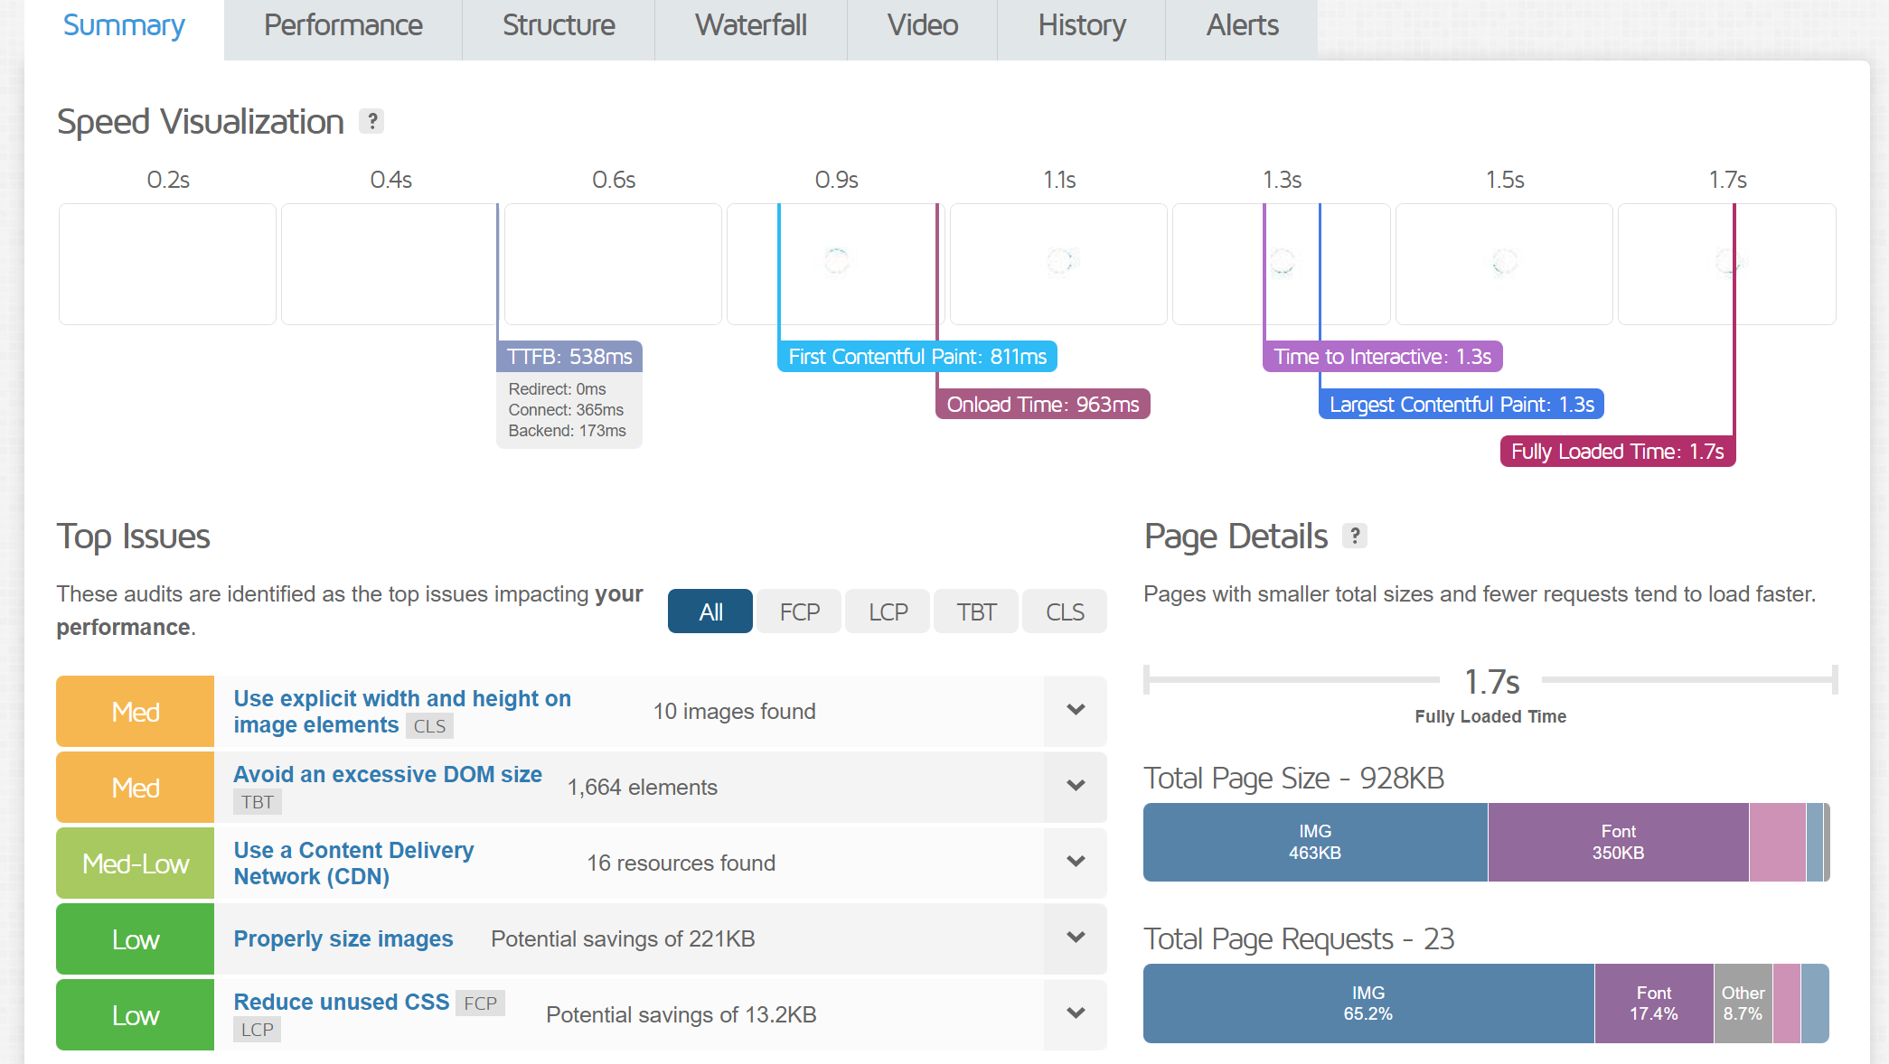Image resolution: width=1889 pixels, height=1064 pixels.
Task: Filter top issues by LCP
Action: tap(888, 611)
